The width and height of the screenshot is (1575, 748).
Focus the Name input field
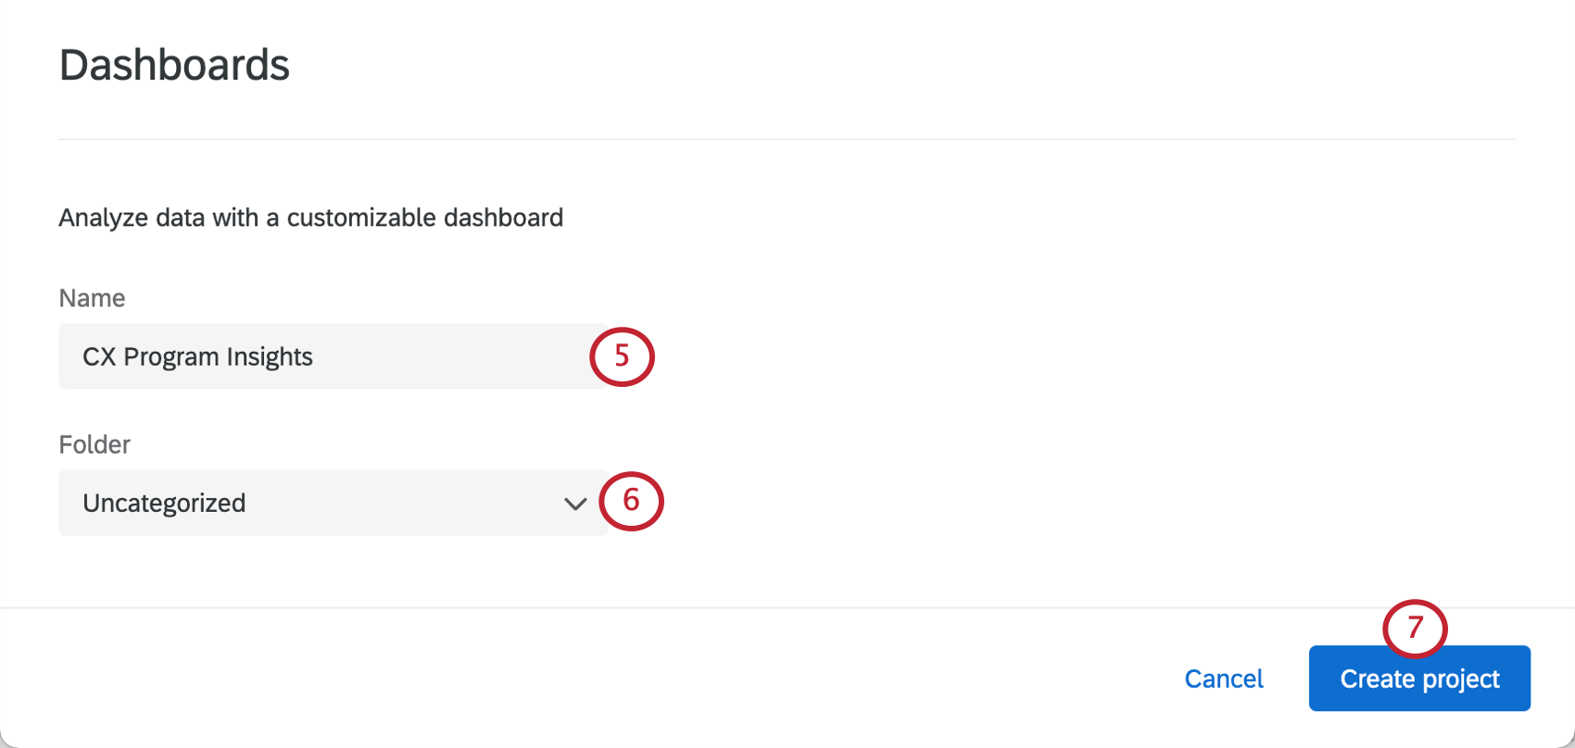pos(334,356)
